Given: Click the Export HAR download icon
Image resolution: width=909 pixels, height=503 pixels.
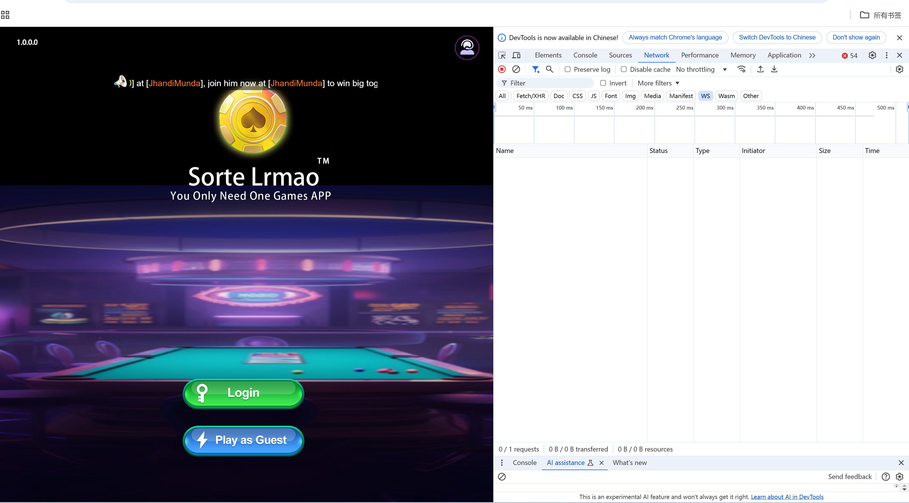Looking at the screenshot, I should click(774, 69).
